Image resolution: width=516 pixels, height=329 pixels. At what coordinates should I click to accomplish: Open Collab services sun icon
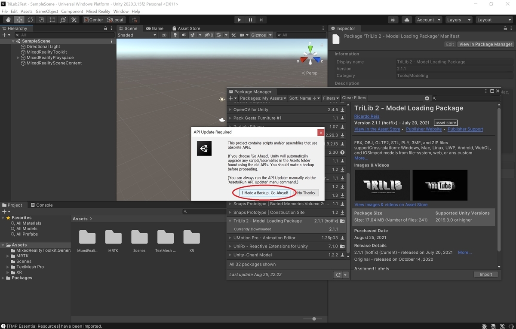[393, 20]
